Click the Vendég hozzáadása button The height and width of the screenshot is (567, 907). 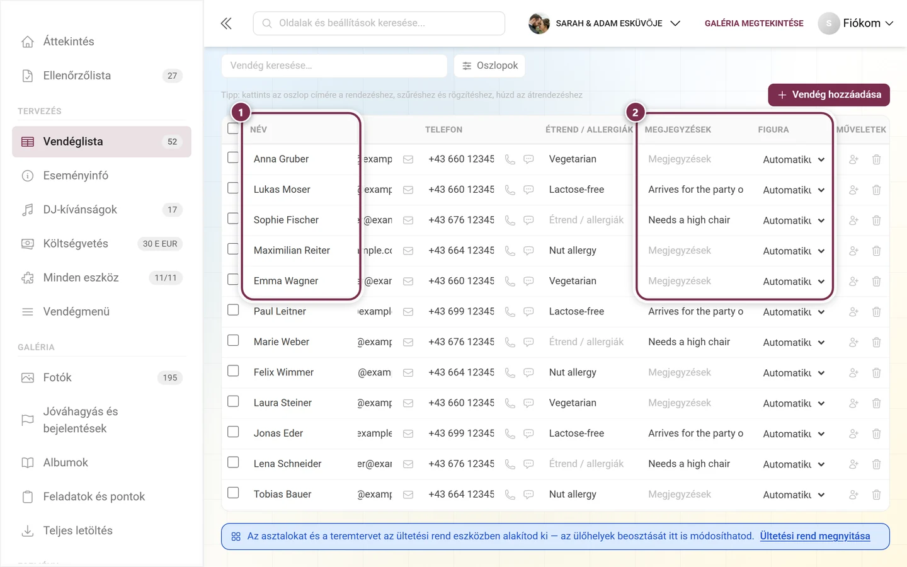[x=829, y=94]
